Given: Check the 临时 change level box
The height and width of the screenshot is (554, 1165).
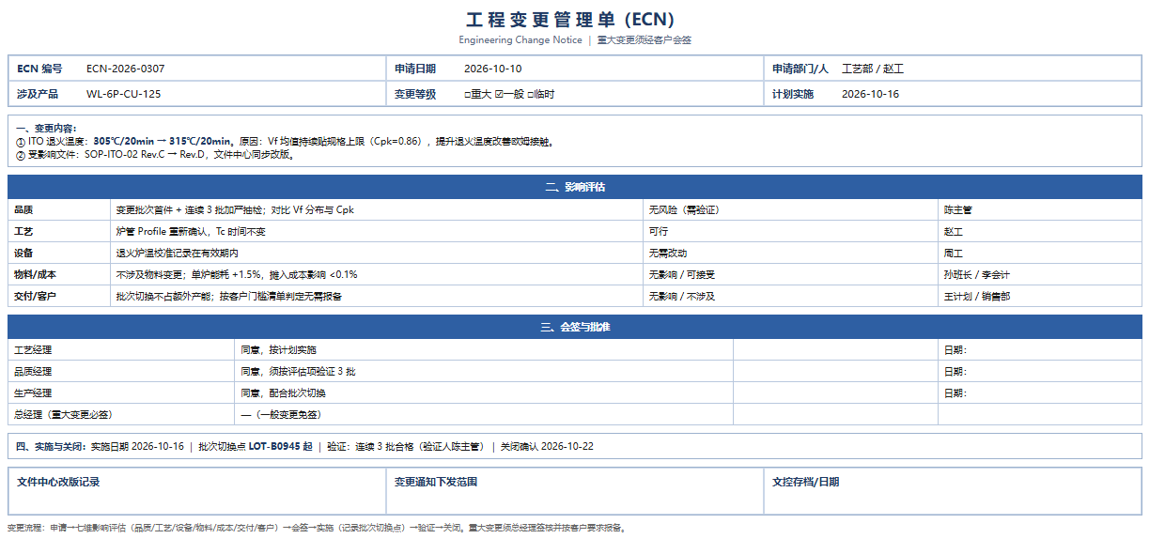Looking at the screenshot, I should coord(531,94).
